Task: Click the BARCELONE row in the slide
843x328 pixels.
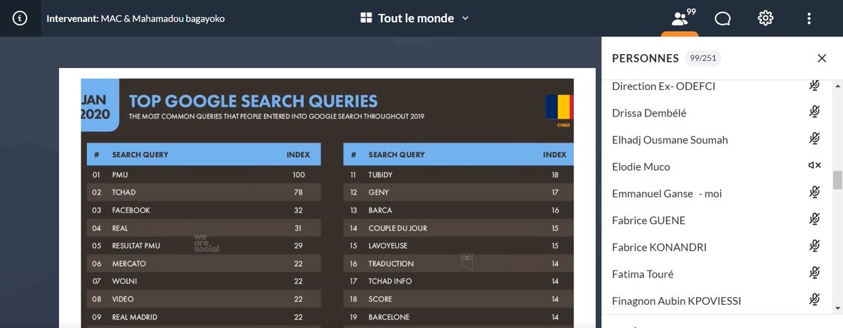Action: (x=459, y=317)
